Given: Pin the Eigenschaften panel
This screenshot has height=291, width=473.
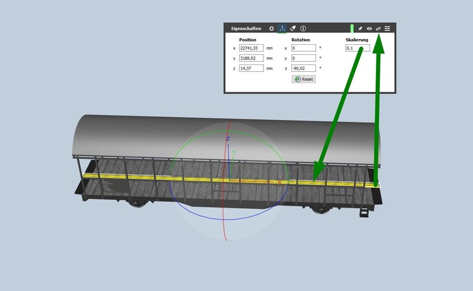Looking at the screenshot, I should point(360,28).
